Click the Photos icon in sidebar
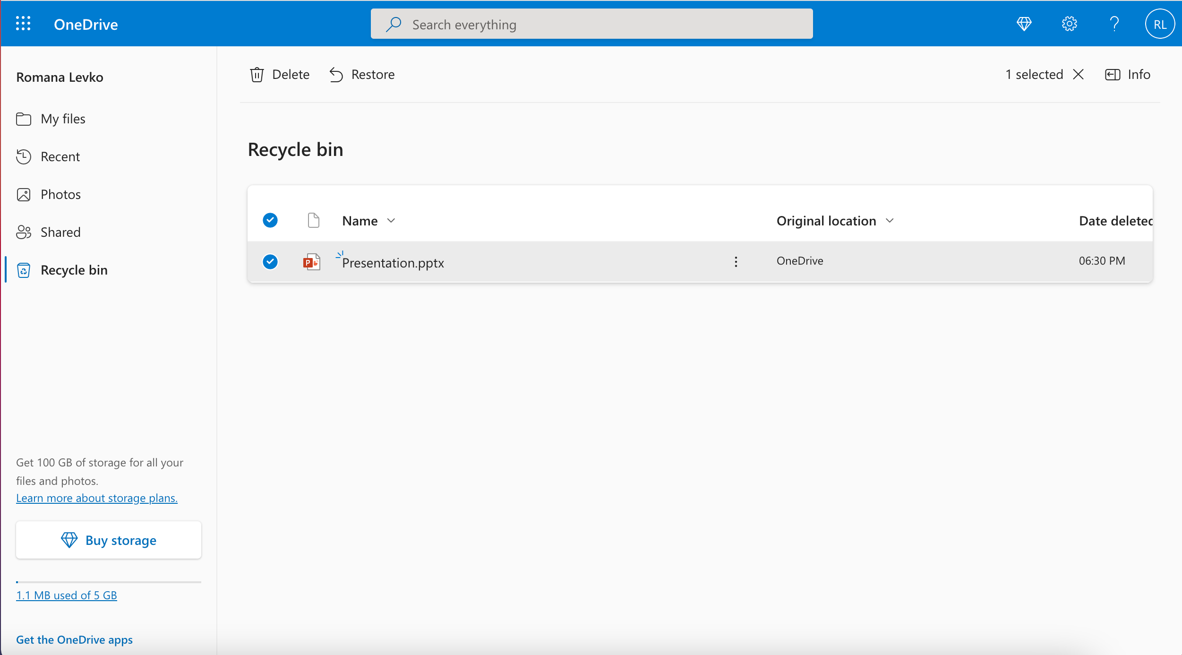1182x655 pixels. pos(23,194)
